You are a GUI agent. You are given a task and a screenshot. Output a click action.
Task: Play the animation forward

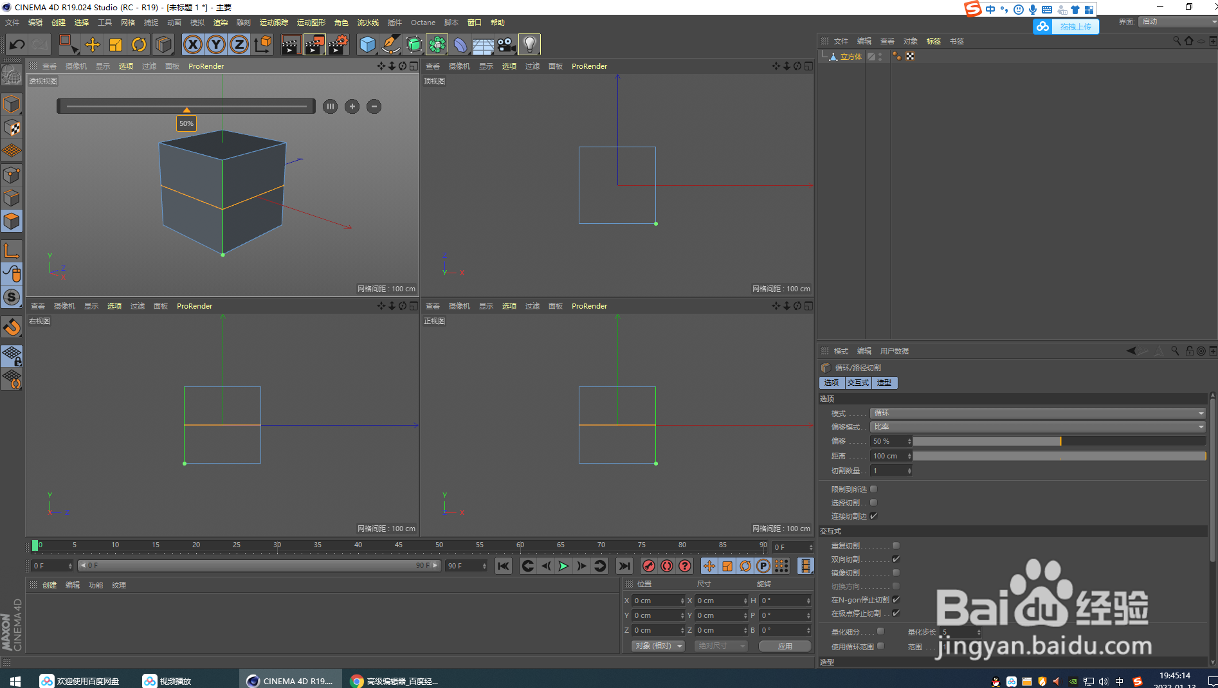point(563,566)
